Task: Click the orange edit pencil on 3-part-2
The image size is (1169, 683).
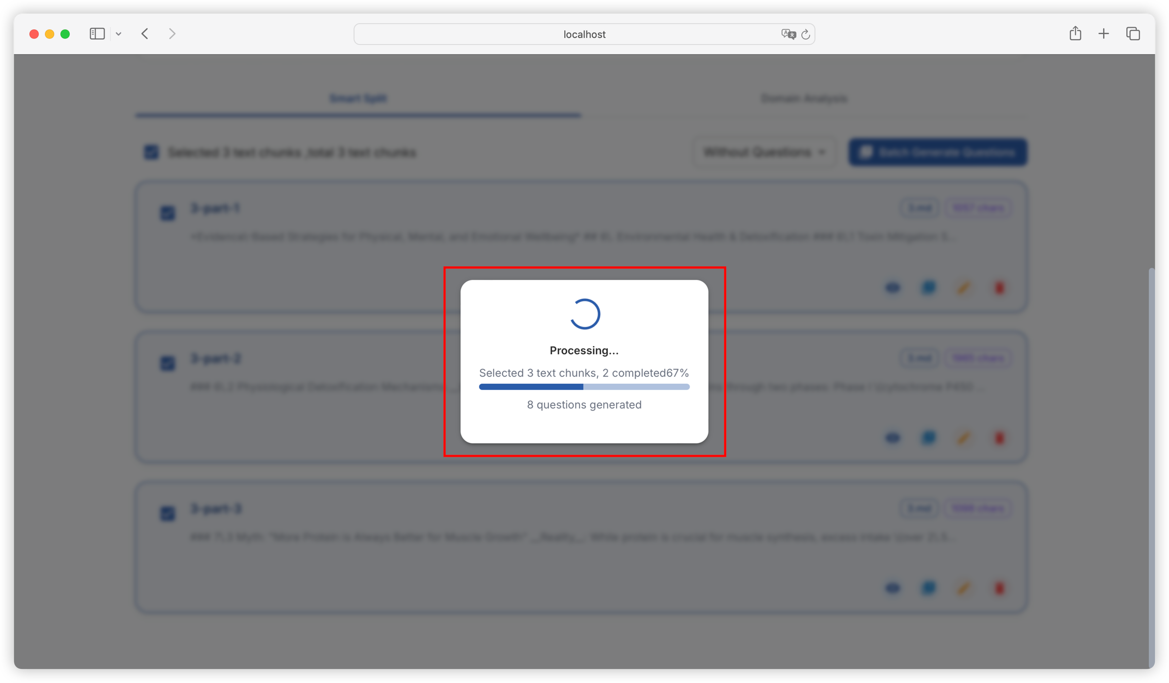Action: [964, 438]
